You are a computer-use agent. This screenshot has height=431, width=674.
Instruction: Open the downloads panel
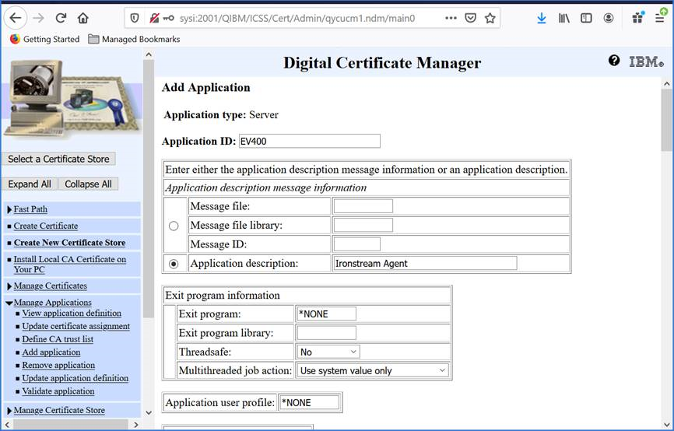click(542, 18)
